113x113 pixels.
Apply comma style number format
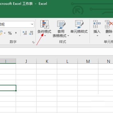click(16, 33)
